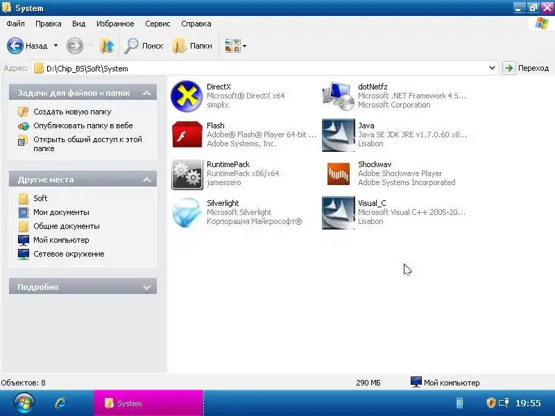Image resolution: width=555 pixels, height=416 pixels.
Task: Click Открыть общий доступ к этой папке
Action: pyautogui.click(x=88, y=144)
